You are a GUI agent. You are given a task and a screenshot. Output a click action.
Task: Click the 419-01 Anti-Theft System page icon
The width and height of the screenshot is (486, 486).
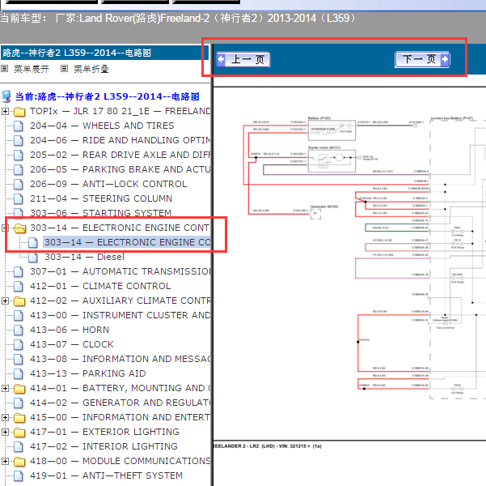(19, 476)
